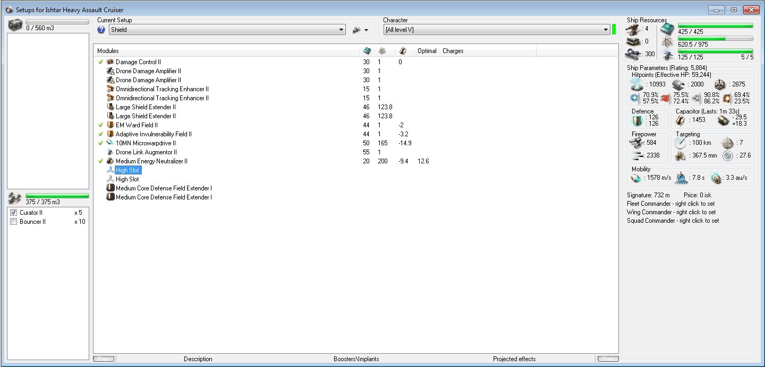Click the scan resolution icon showing 367.5 mm
The image size is (765, 367).
click(681, 155)
